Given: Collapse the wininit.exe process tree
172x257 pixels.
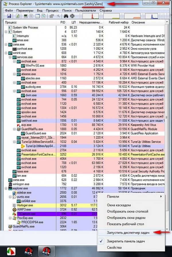Looking at the screenshot, I should click(6, 53).
